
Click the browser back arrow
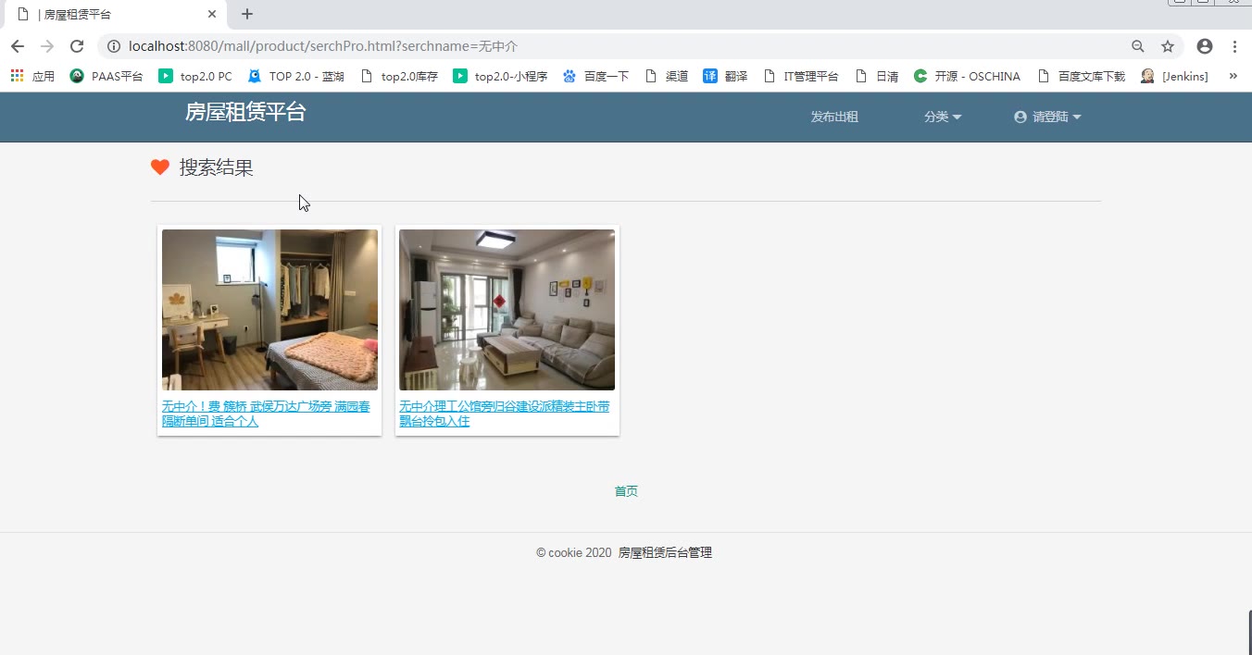click(17, 46)
